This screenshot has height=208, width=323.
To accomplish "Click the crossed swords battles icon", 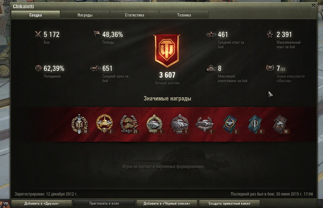I will [x=38, y=34].
